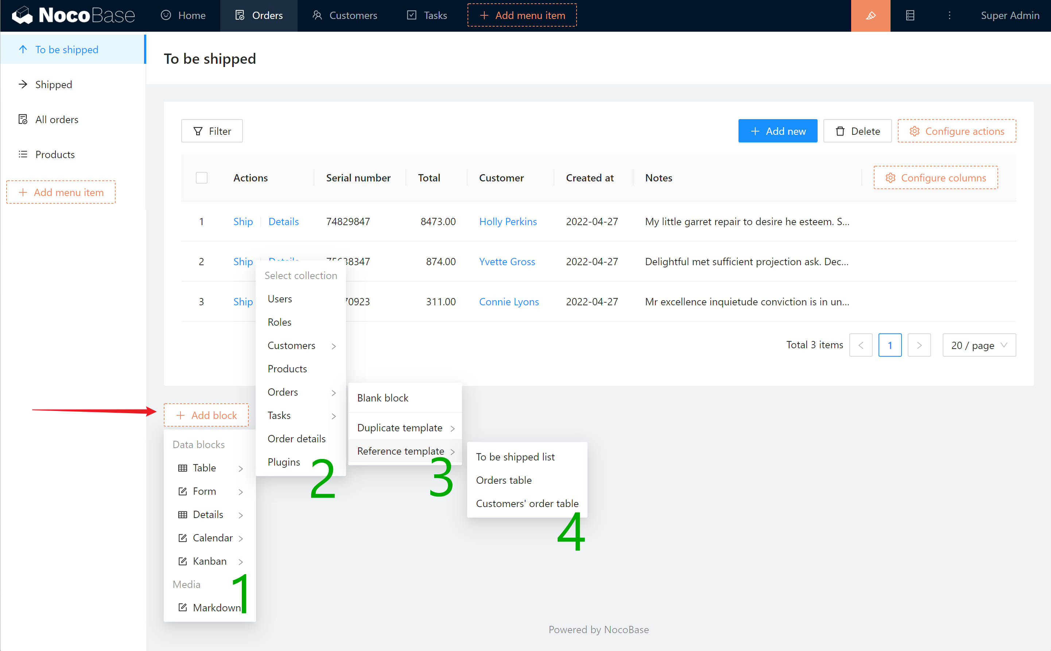Click the Filter funnel icon button
Screen dimensions: 1051x651
212,131
